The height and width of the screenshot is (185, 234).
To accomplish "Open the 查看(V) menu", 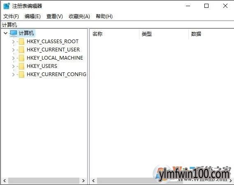I will point(54,16).
